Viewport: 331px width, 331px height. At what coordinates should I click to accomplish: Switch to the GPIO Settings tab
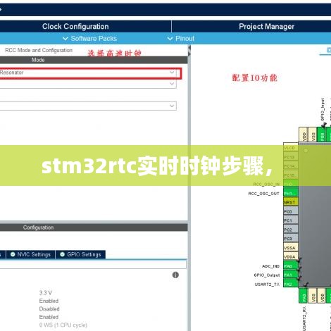pyautogui.click(x=80, y=254)
